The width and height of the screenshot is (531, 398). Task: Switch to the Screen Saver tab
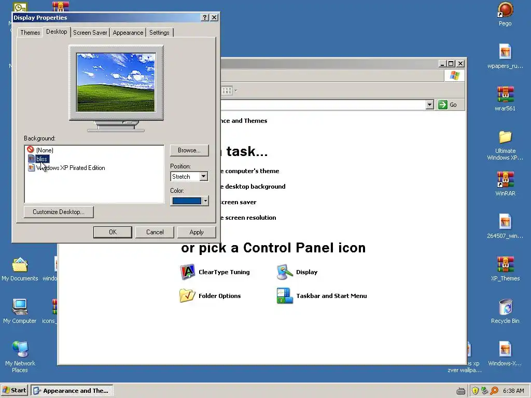[90, 33]
